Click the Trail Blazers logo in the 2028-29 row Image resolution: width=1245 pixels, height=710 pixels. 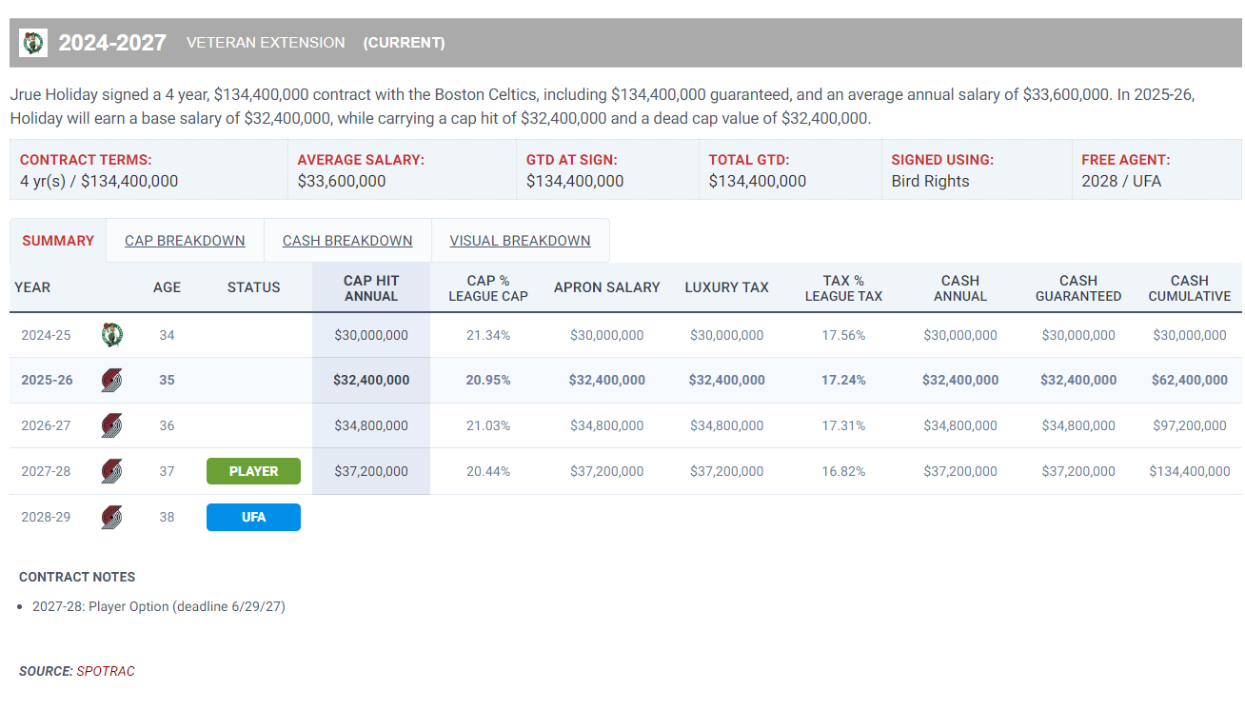click(112, 517)
